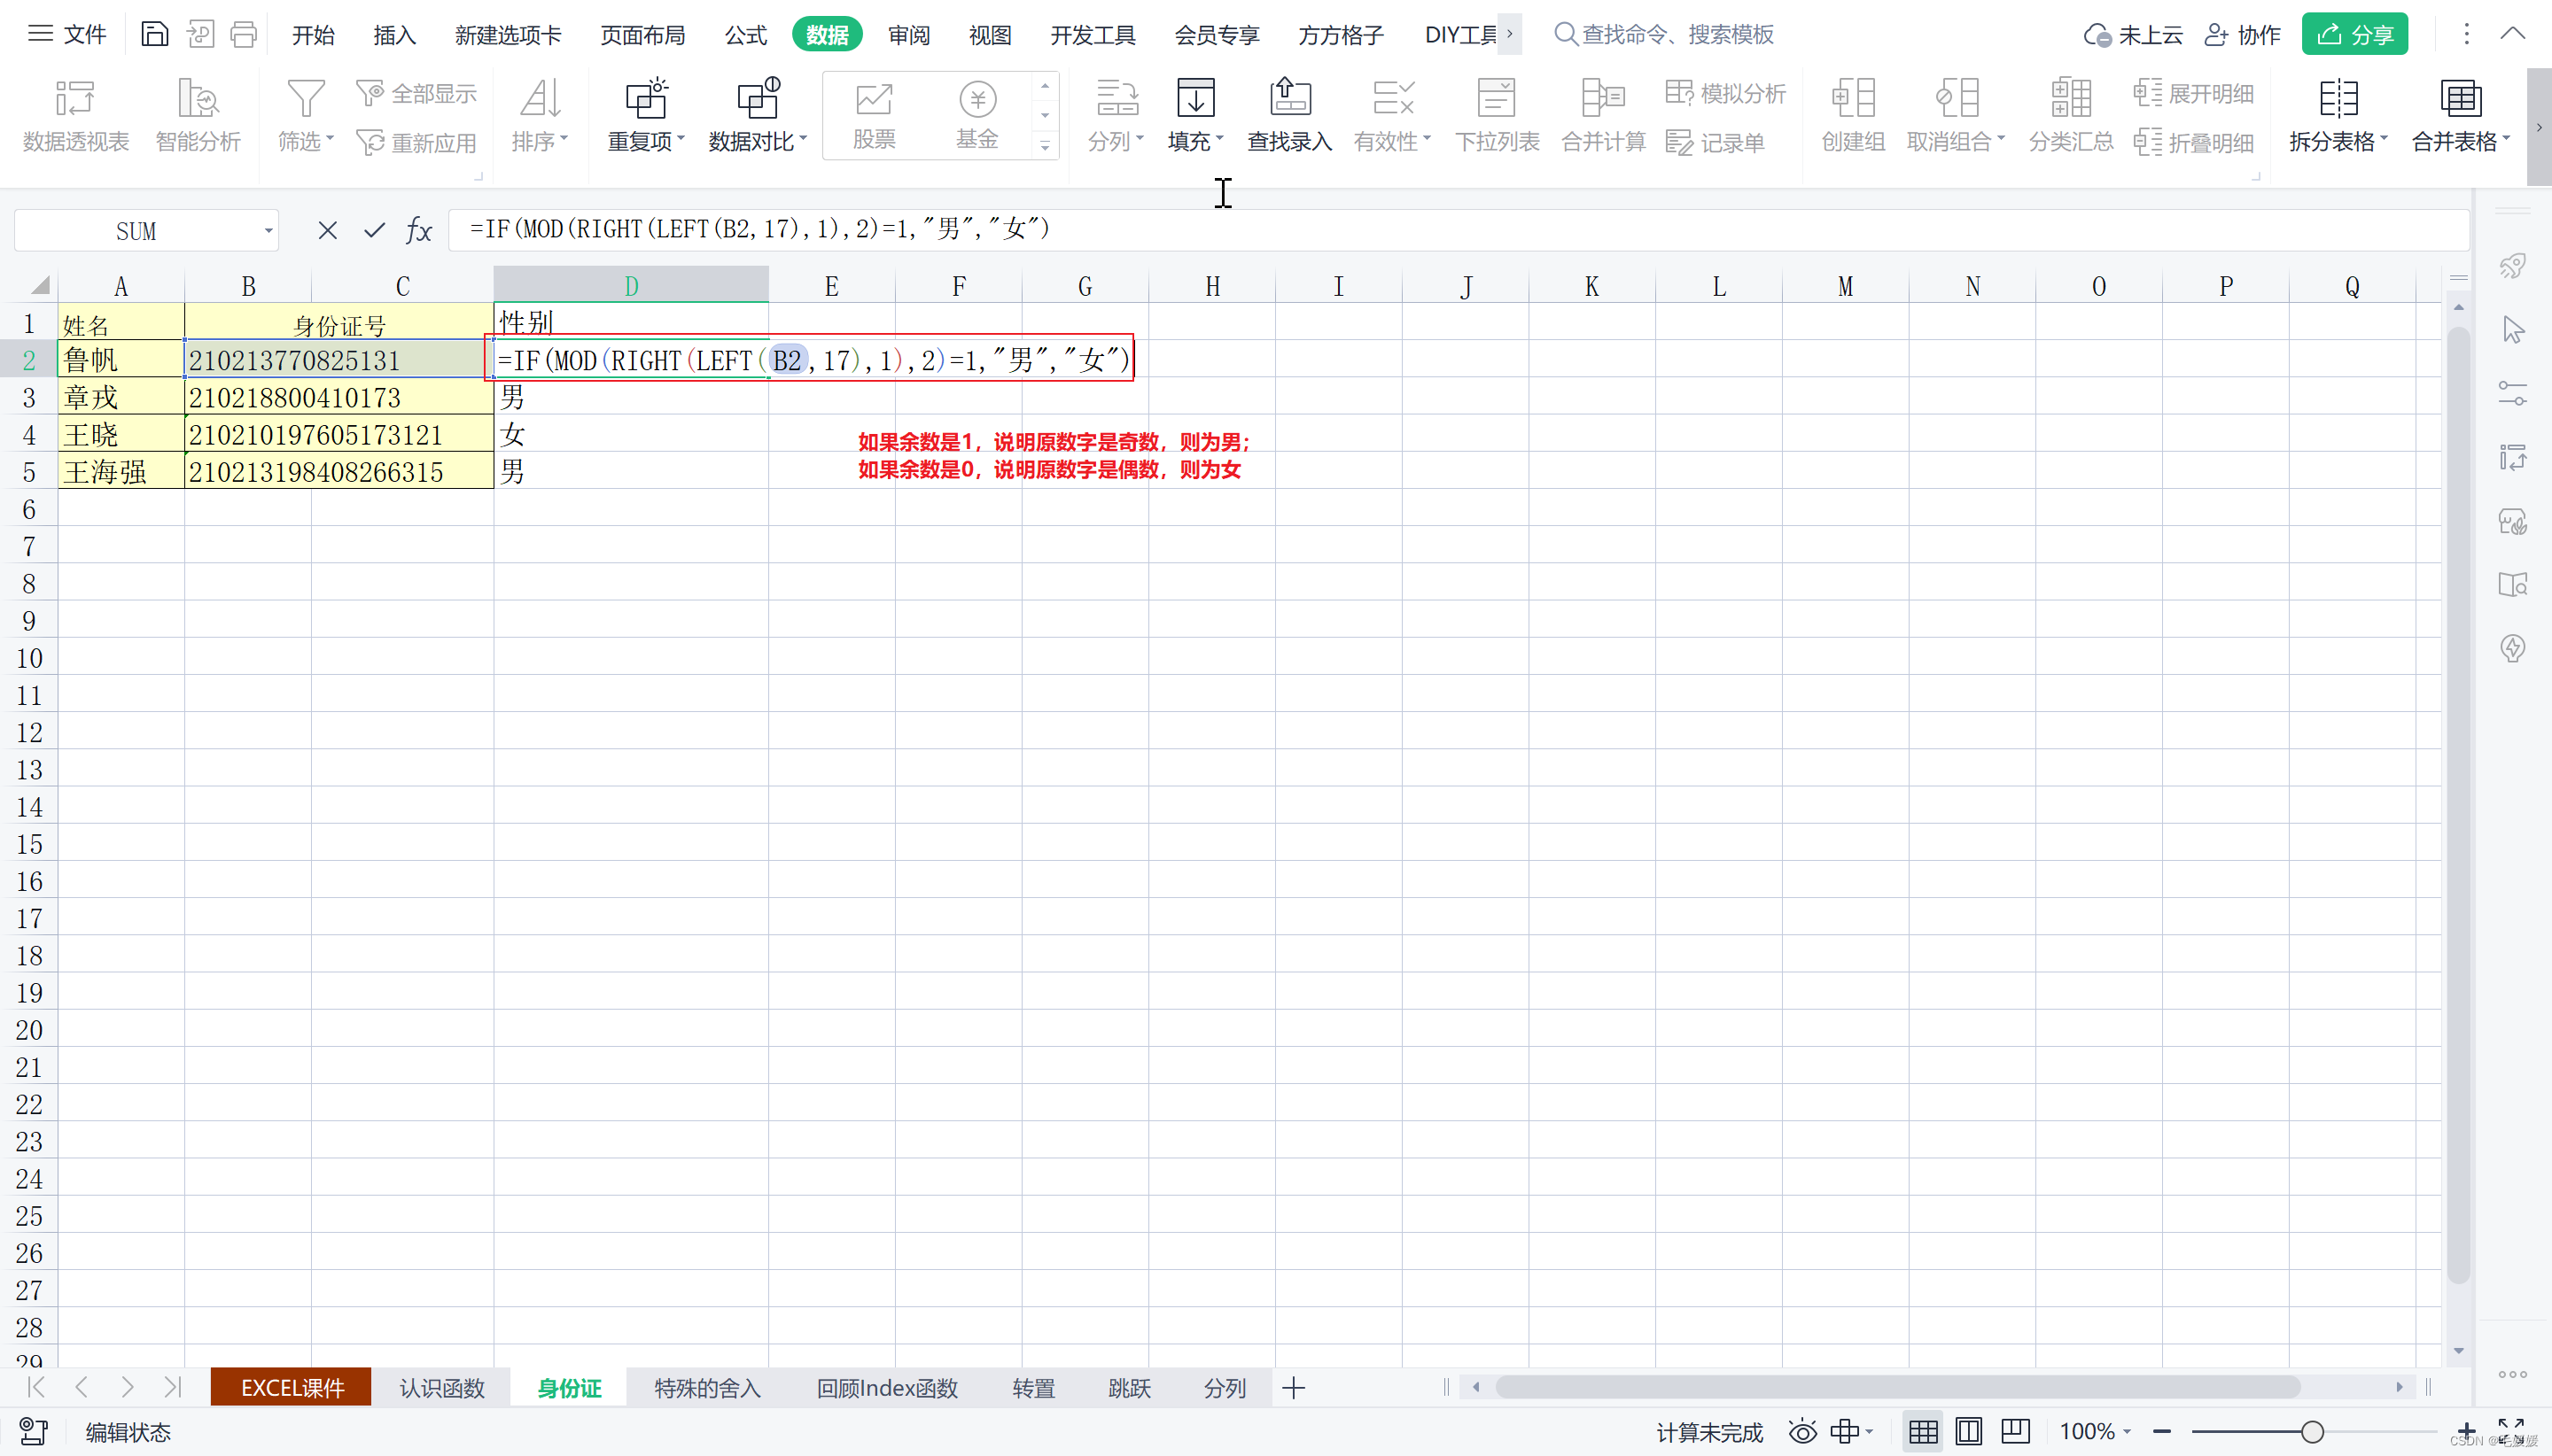Image resolution: width=2552 pixels, height=1456 pixels.
Task: Open the 数据透视表 pivot table tool
Action: [x=75, y=116]
